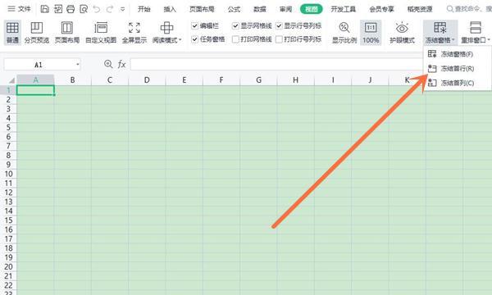The width and height of the screenshot is (492, 295).
Task: Select the 页面布局 view icon in ribbon
Action: point(67,32)
